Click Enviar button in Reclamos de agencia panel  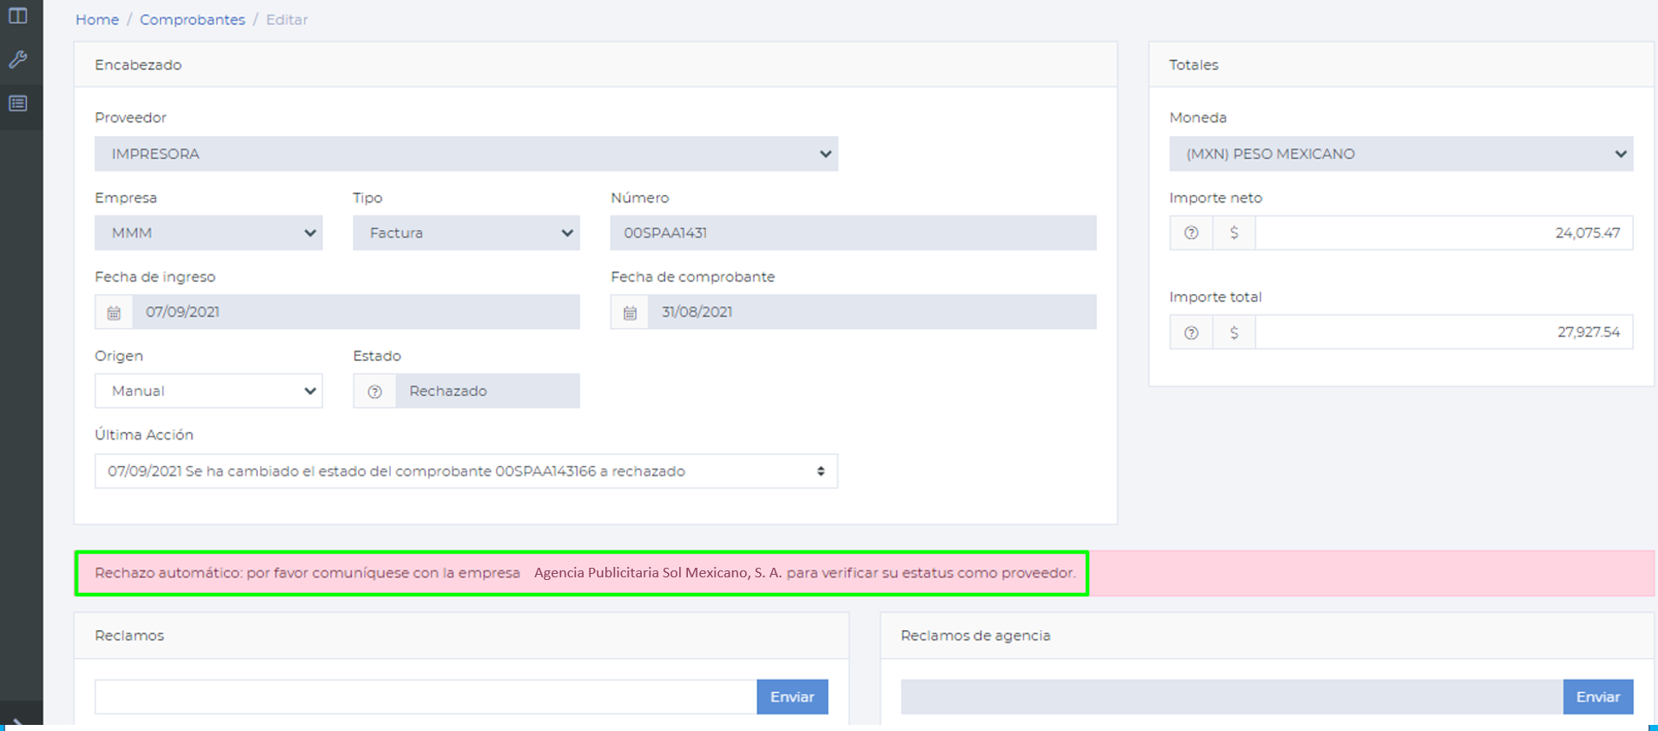coord(1598,697)
